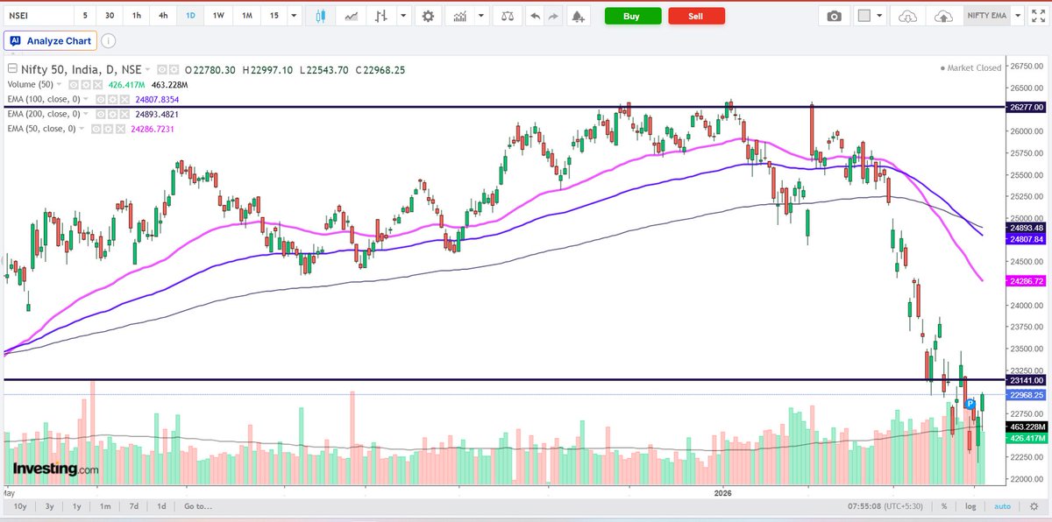Collapse the Nifty 50 legend box
This screenshot has width=1052, height=522.
[x=12, y=68]
